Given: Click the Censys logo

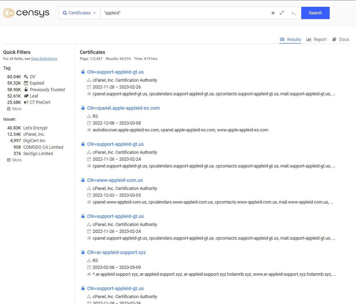Looking at the screenshot, I should pos(26,13).
